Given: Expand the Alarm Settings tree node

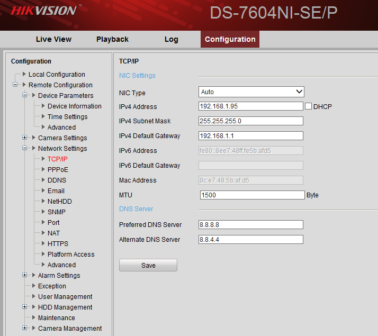Looking at the screenshot, I should point(25,276).
